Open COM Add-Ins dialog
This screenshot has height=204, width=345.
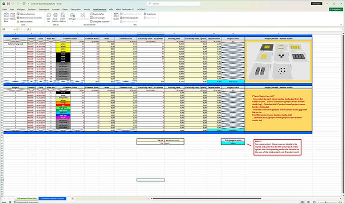[62, 17]
